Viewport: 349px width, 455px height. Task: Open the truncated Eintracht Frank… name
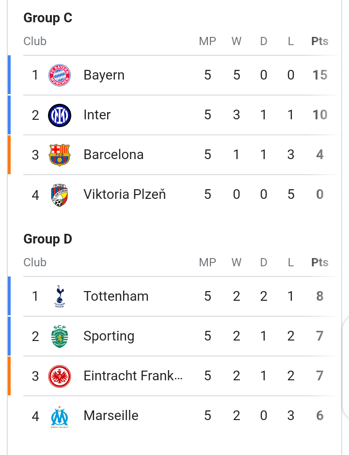pyautogui.click(x=133, y=376)
